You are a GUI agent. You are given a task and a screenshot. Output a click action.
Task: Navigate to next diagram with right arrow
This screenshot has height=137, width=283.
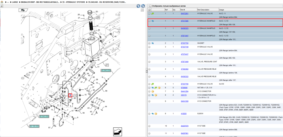(143, 6)
